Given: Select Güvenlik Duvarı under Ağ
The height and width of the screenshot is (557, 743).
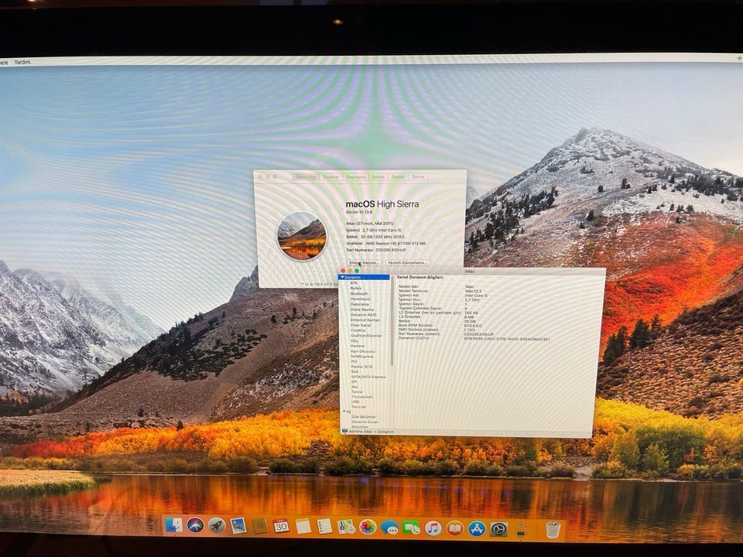Looking at the screenshot, I should tap(365, 422).
